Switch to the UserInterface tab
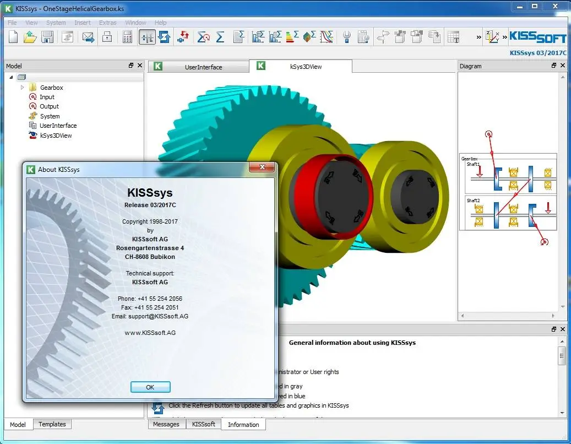The image size is (571, 444). tap(198, 67)
